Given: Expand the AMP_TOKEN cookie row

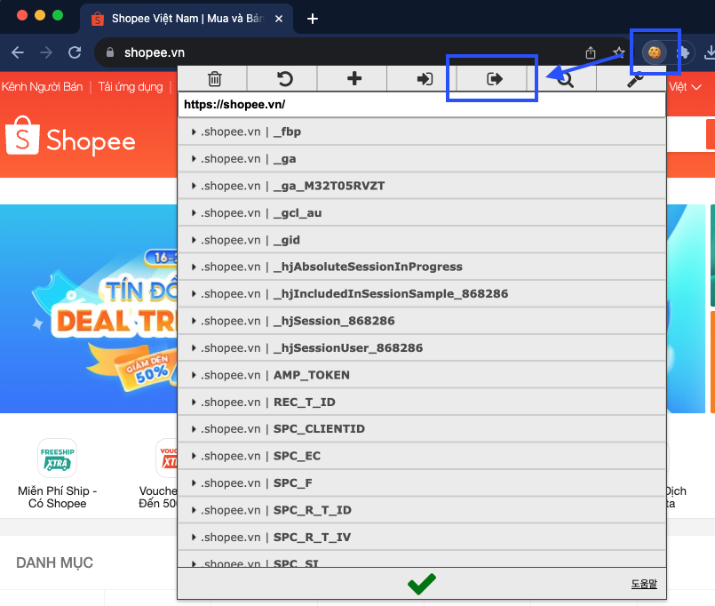Looking at the screenshot, I should tap(422, 375).
